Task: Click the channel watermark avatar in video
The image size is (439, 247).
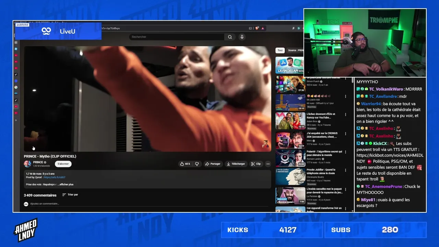Action: pyautogui.click(x=265, y=144)
